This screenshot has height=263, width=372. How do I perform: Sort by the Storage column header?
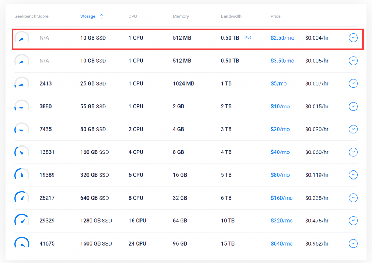[x=88, y=16]
